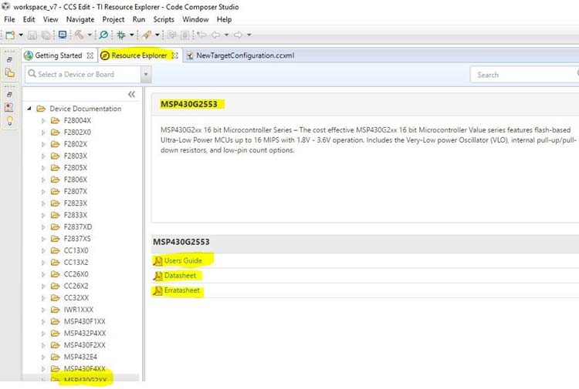Select the F2806X tree folder
Screen dimensions: 579x389
click(76, 179)
